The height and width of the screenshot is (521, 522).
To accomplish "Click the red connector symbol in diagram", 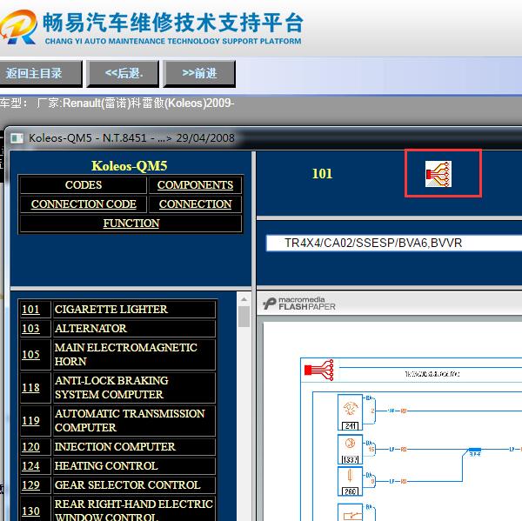I will click(319, 370).
